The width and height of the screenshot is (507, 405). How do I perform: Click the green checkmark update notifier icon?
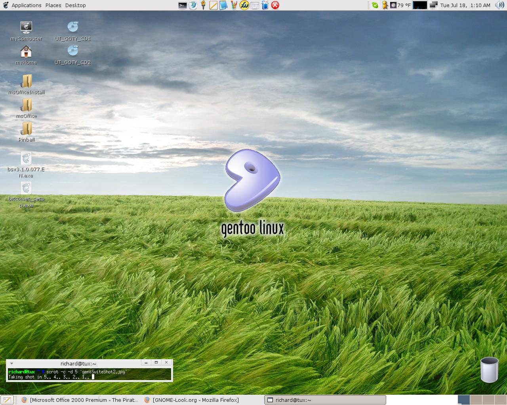(x=375, y=5)
